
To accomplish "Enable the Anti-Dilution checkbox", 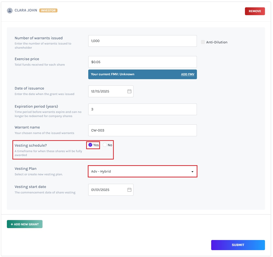I will 203,42.
